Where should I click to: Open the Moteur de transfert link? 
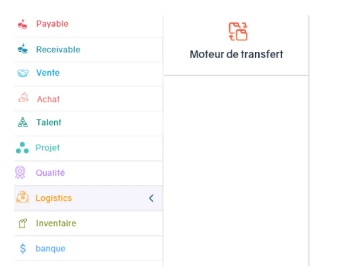pyautogui.click(x=236, y=55)
